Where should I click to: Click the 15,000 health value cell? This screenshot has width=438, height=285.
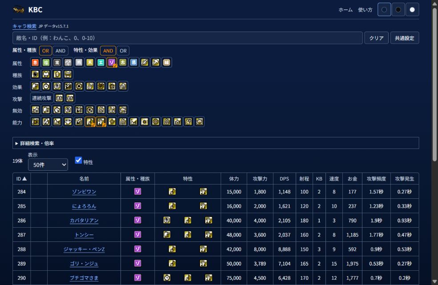point(234,192)
